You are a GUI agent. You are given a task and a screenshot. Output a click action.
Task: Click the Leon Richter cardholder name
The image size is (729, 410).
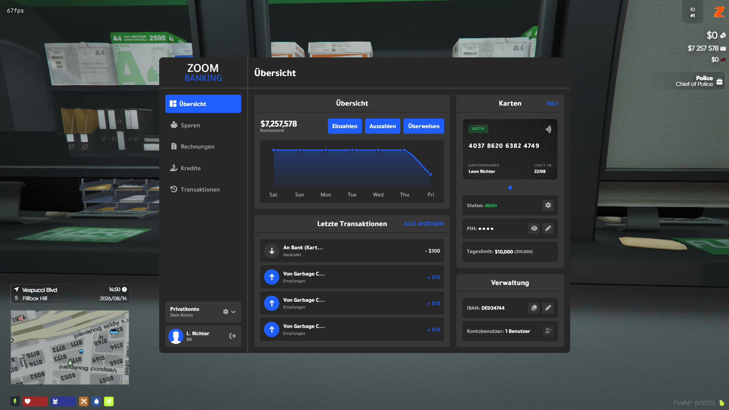(x=482, y=171)
